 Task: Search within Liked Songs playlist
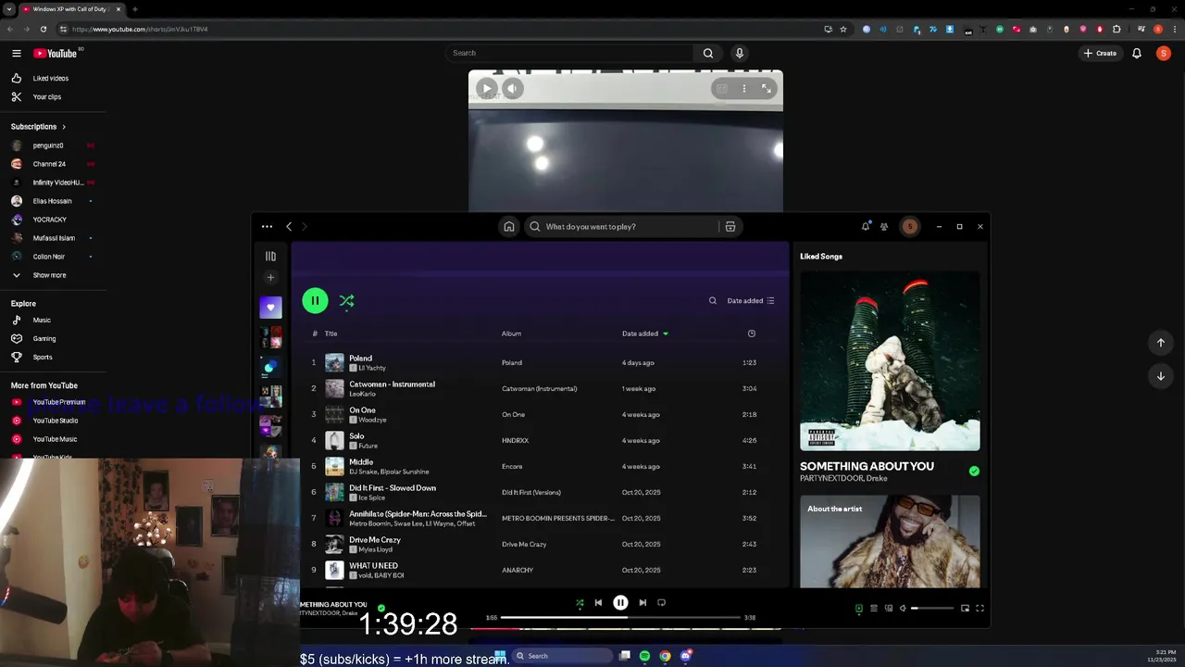[713, 300]
